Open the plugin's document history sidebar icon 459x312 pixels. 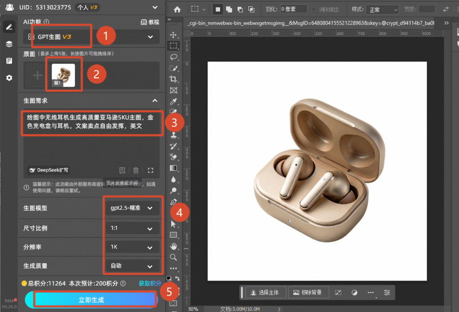coord(9,61)
